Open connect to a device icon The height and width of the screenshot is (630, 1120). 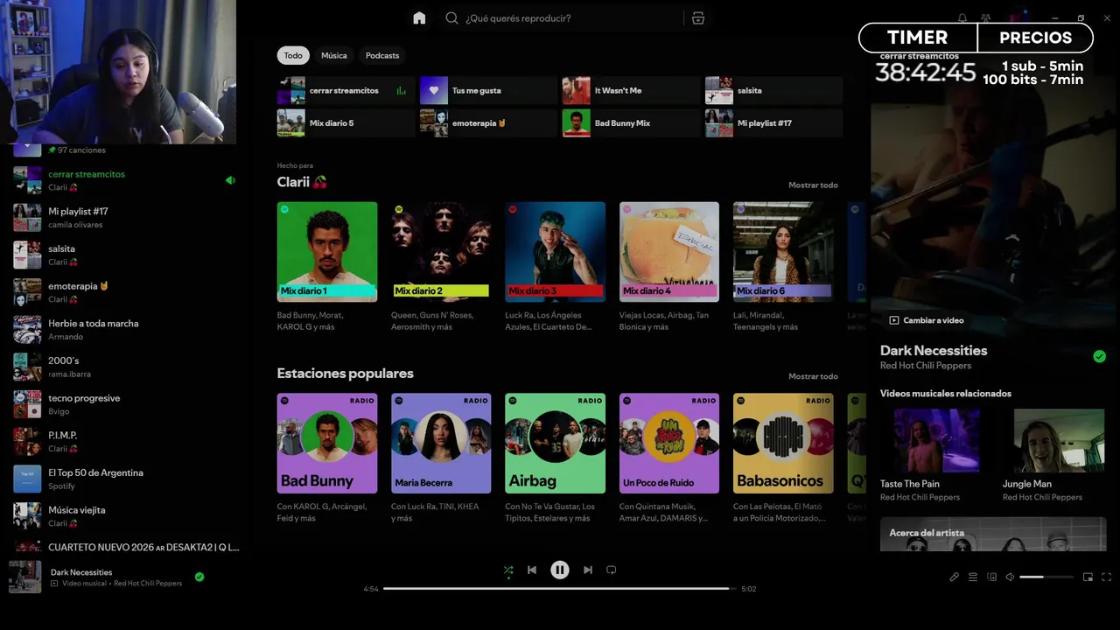pos(991,577)
